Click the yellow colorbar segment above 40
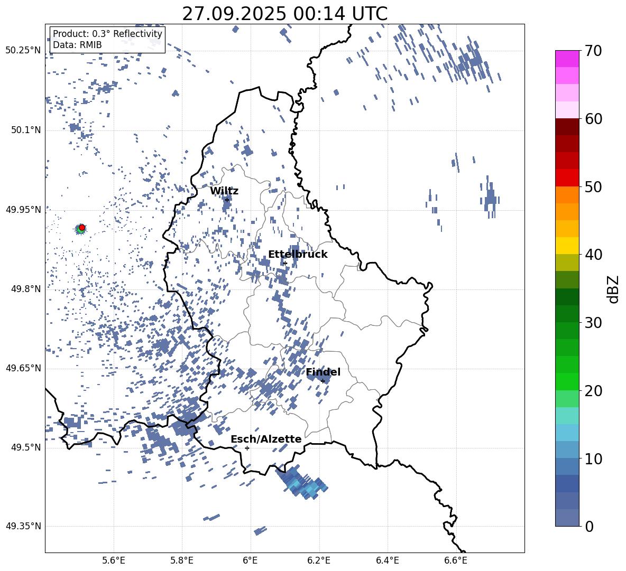626x571 pixels. click(x=567, y=246)
